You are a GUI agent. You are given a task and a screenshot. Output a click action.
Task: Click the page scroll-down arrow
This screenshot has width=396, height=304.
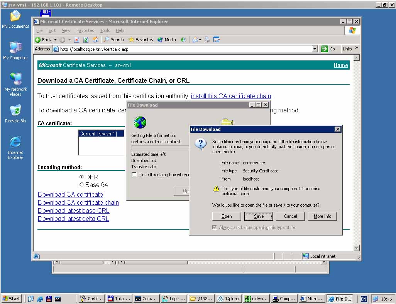tap(356, 248)
